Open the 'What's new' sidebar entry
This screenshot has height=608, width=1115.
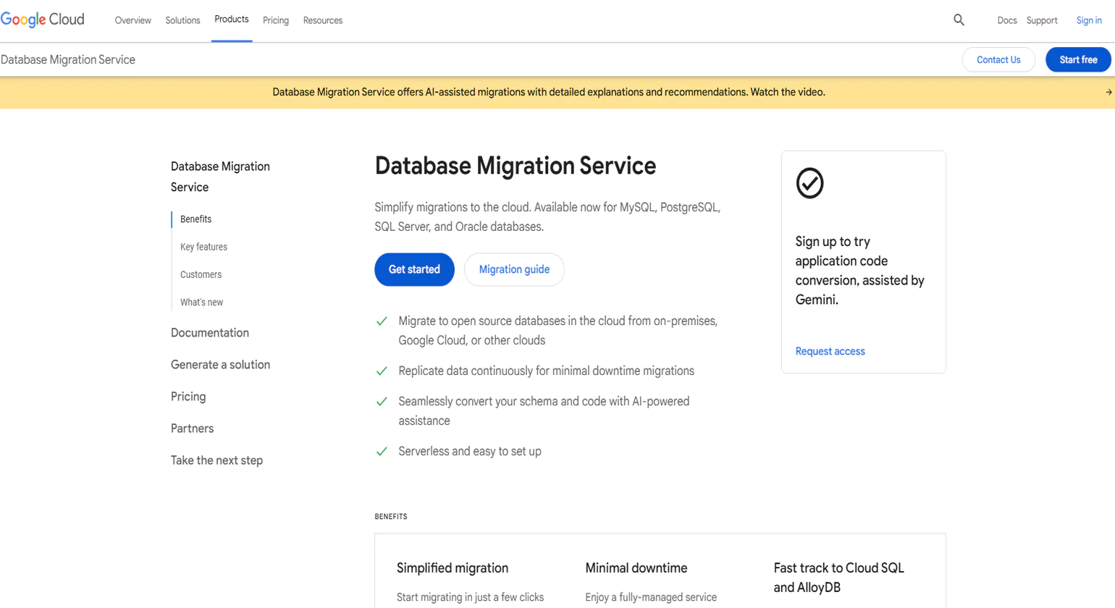click(201, 302)
